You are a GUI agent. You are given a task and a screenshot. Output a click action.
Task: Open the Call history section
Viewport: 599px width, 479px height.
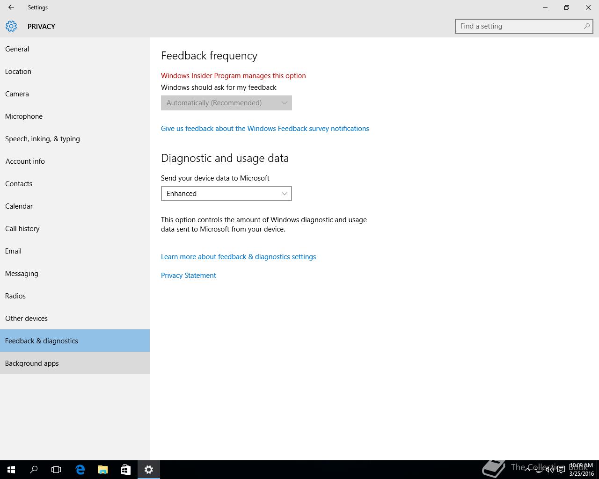[x=75, y=228]
